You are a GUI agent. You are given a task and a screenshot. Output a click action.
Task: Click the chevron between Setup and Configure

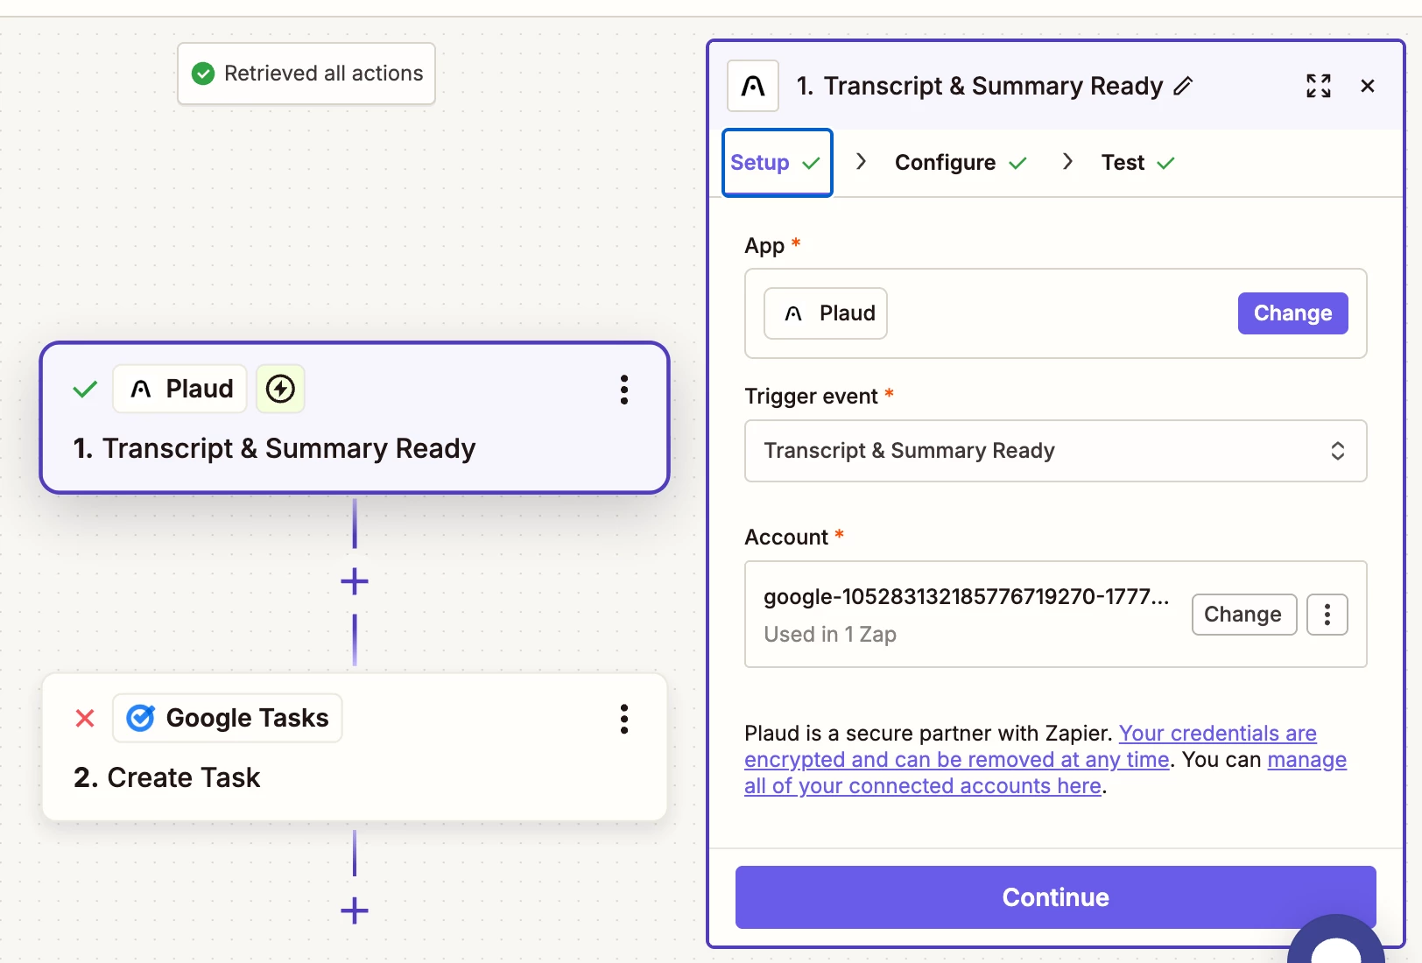(x=862, y=161)
